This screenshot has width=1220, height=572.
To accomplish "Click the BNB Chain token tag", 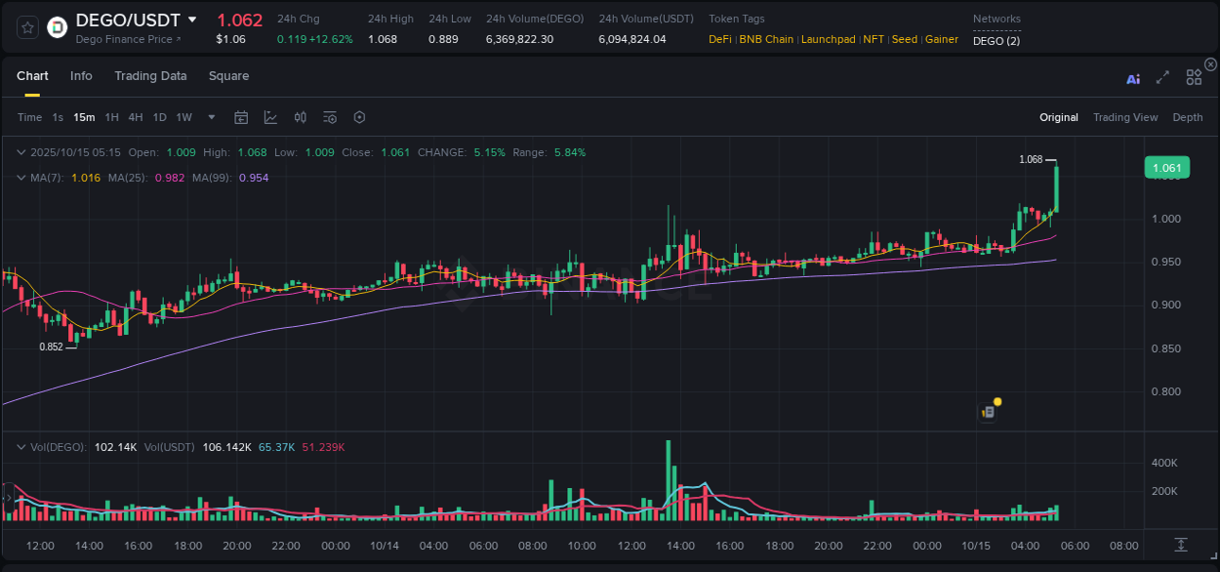I will [768, 39].
